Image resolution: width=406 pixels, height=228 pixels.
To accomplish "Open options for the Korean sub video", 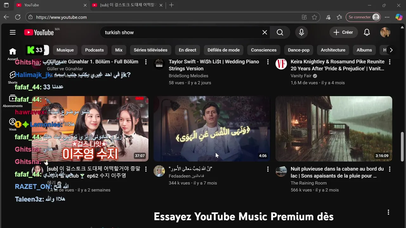I will click(146, 169).
